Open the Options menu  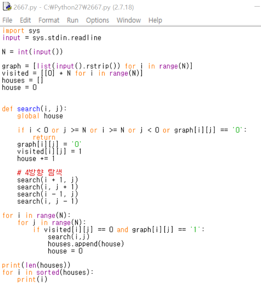(97, 20)
